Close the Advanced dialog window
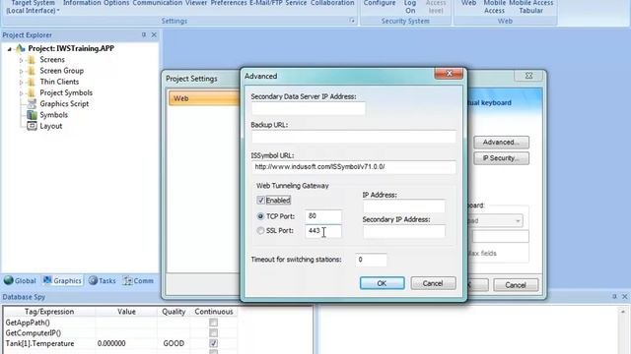631x354 pixels. [x=449, y=74]
